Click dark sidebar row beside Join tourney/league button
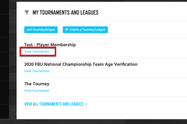This screenshot has height=124, width=187. point(5,26)
